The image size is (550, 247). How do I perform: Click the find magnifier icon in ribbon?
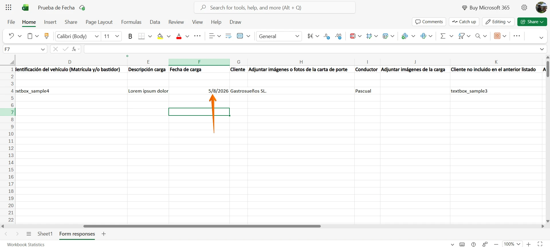point(478,36)
